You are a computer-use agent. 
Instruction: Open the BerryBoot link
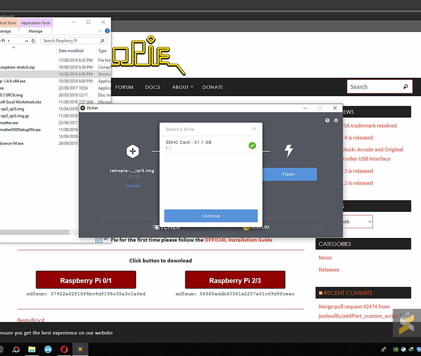point(31,320)
